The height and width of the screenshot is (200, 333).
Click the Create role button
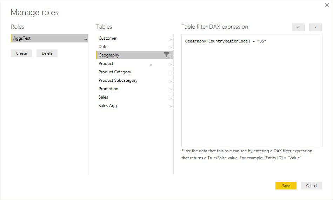pos(21,53)
